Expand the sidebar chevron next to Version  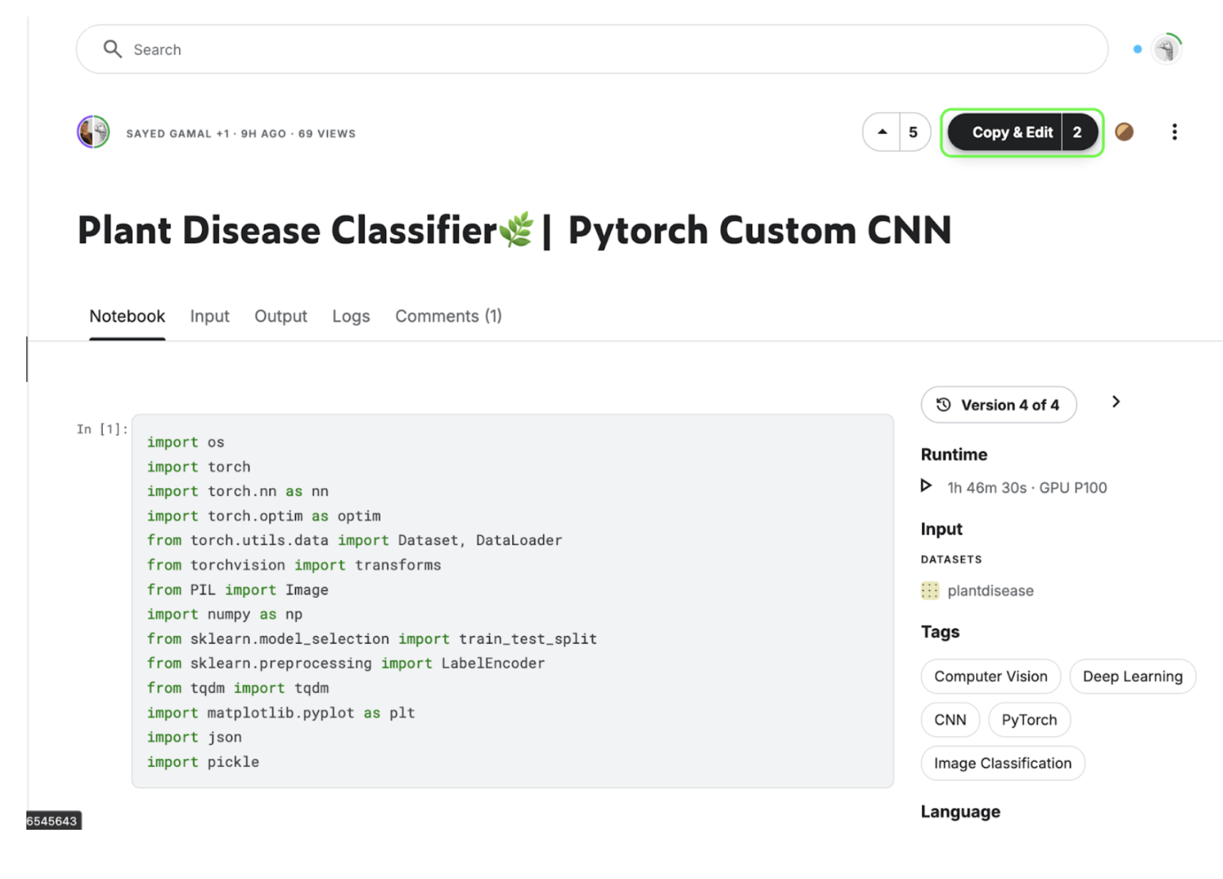point(1116,402)
